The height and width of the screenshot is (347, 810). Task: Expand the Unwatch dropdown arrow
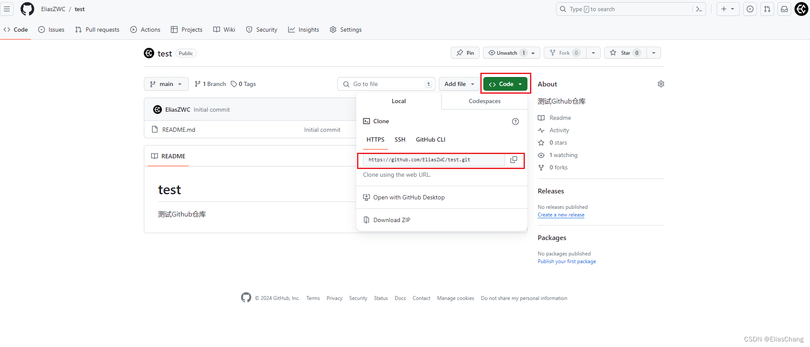click(x=533, y=53)
